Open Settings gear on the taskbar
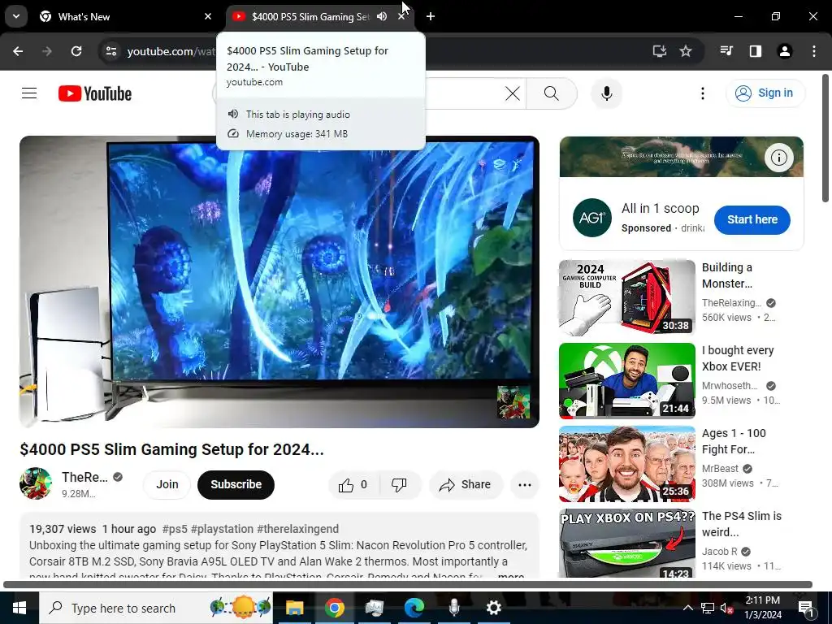The width and height of the screenshot is (832, 624). pos(493,608)
